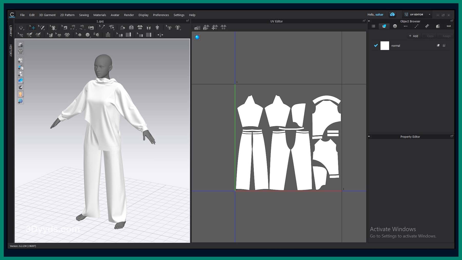This screenshot has height=260, width=462.
Task: Open the Materials menu
Action: 100,15
